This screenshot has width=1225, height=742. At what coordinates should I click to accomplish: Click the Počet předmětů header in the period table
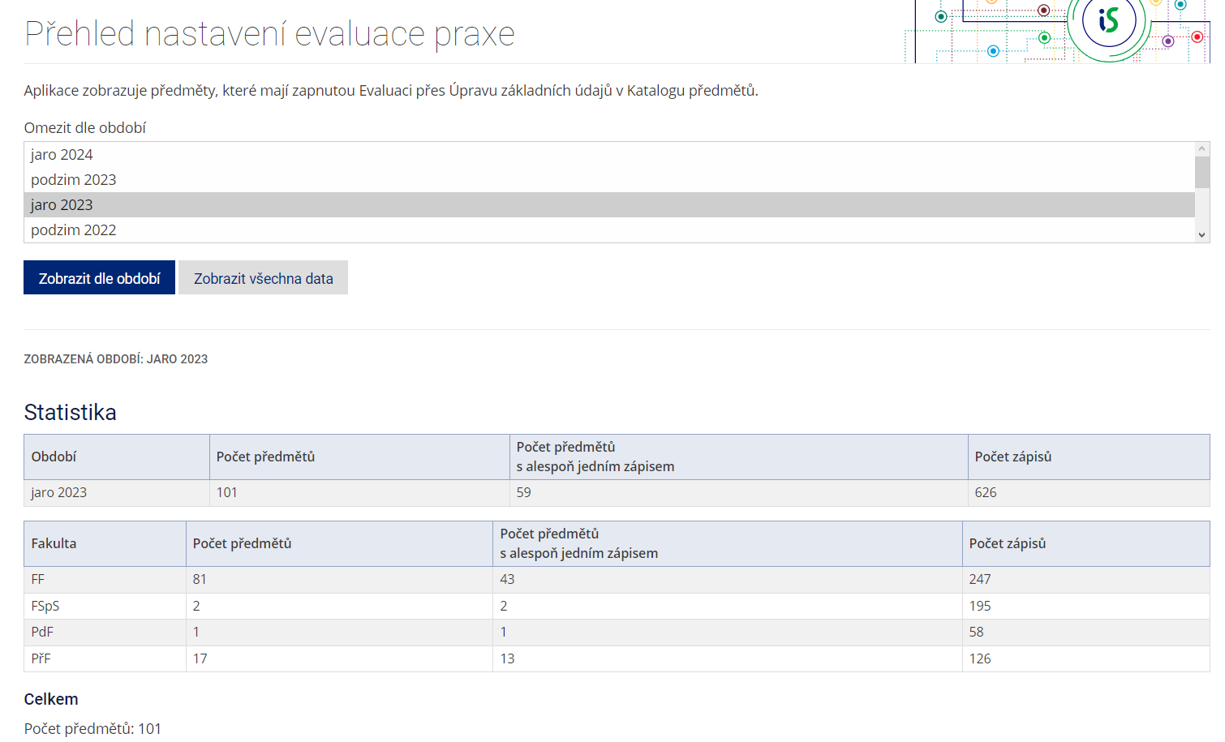point(359,457)
